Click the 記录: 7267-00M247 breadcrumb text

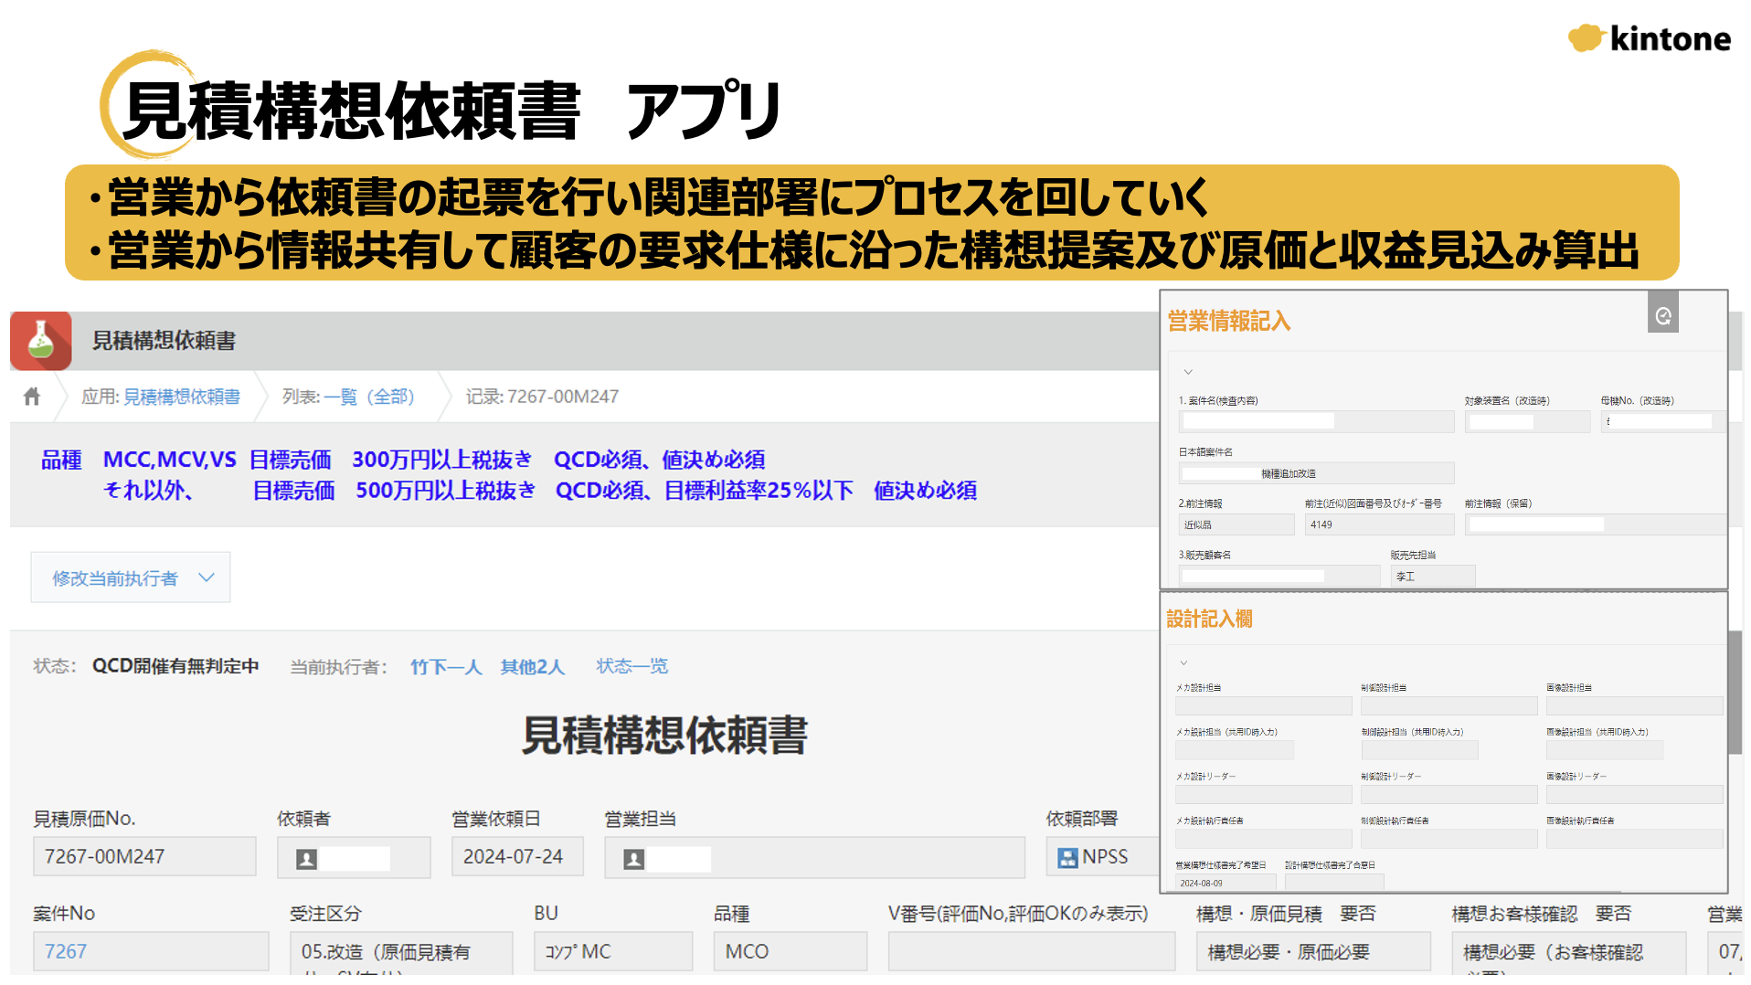(542, 397)
